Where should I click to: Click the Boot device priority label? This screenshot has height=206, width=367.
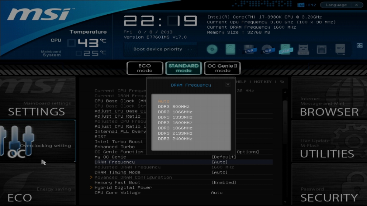158,49
